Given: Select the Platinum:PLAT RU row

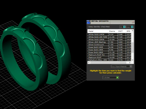Looking at the screenshot, I should (109, 55).
